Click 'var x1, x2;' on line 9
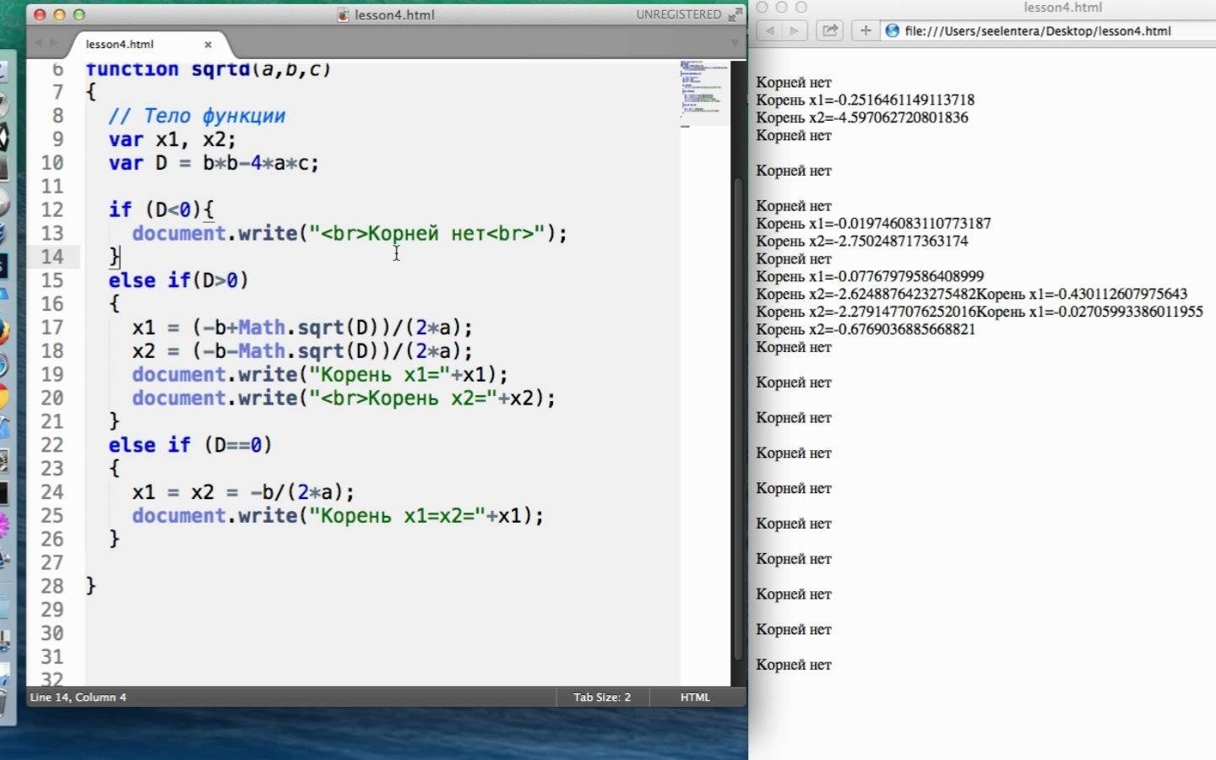The width and height of the screenshot is (1216, 760). (172, 139)
